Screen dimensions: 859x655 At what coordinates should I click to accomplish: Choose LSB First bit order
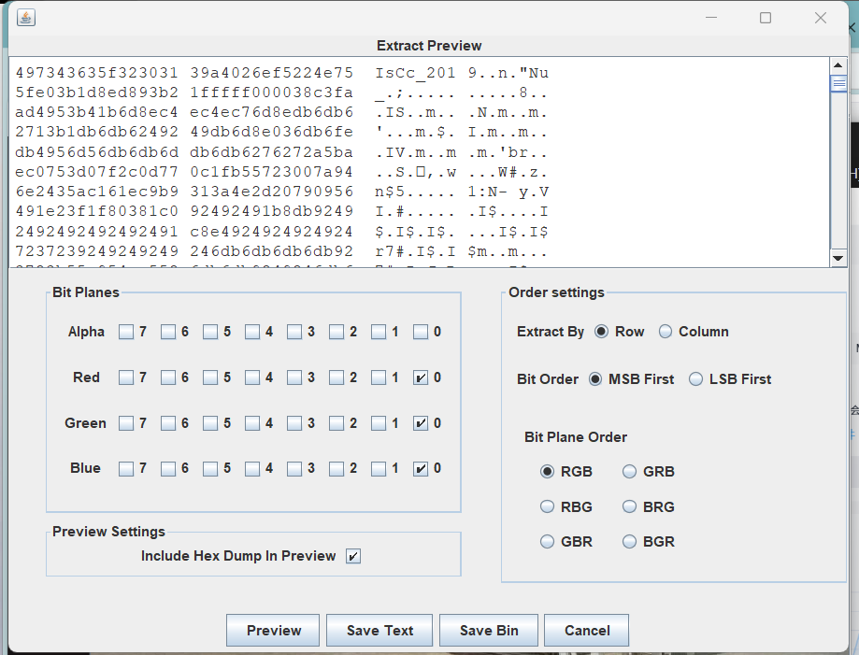695,379
